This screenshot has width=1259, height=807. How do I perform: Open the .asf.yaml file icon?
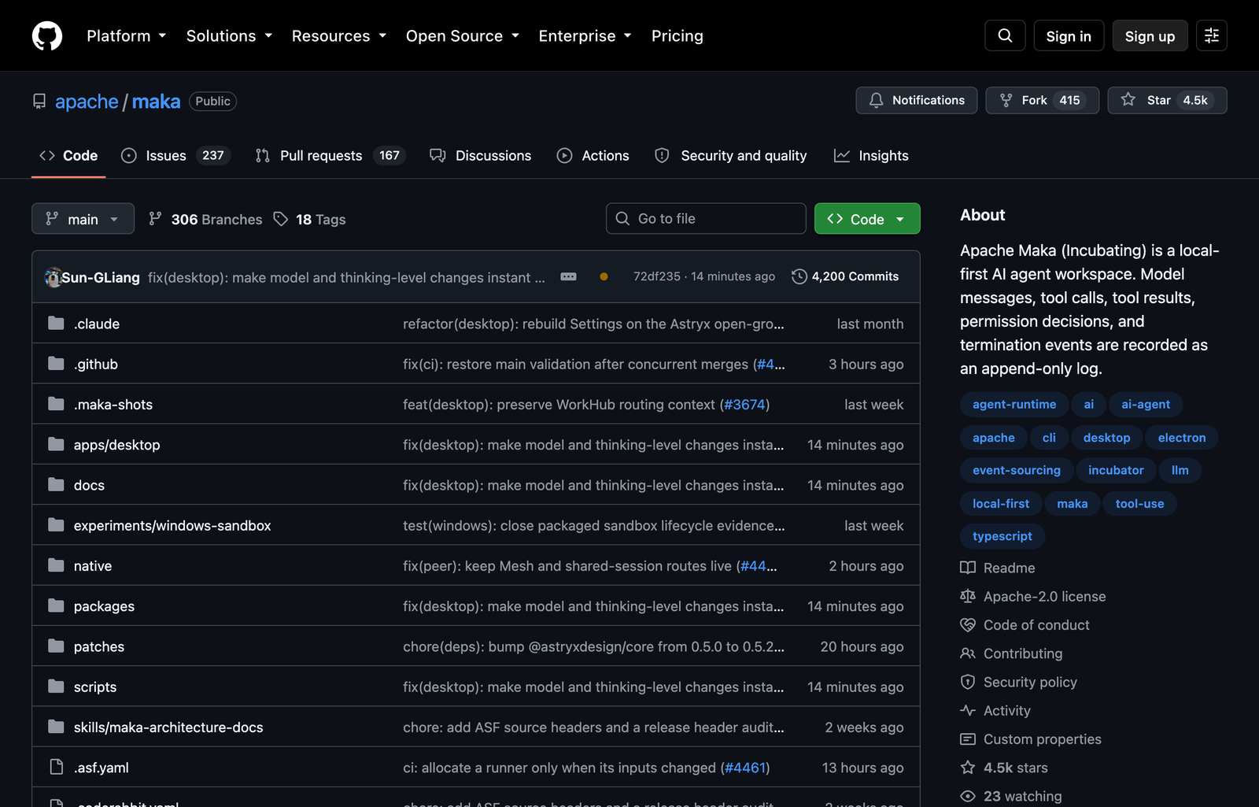click(56, 767)
